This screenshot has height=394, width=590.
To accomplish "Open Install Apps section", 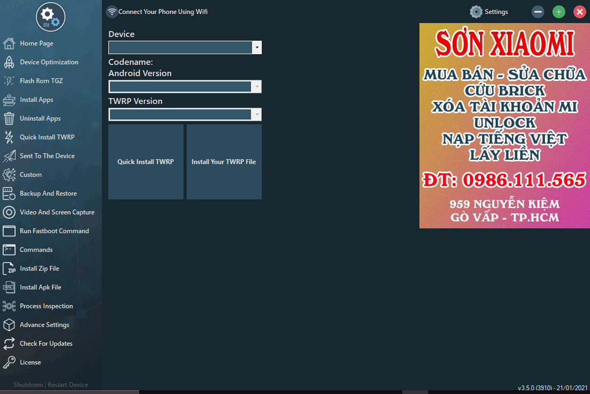I will click(x=36, y=100).
